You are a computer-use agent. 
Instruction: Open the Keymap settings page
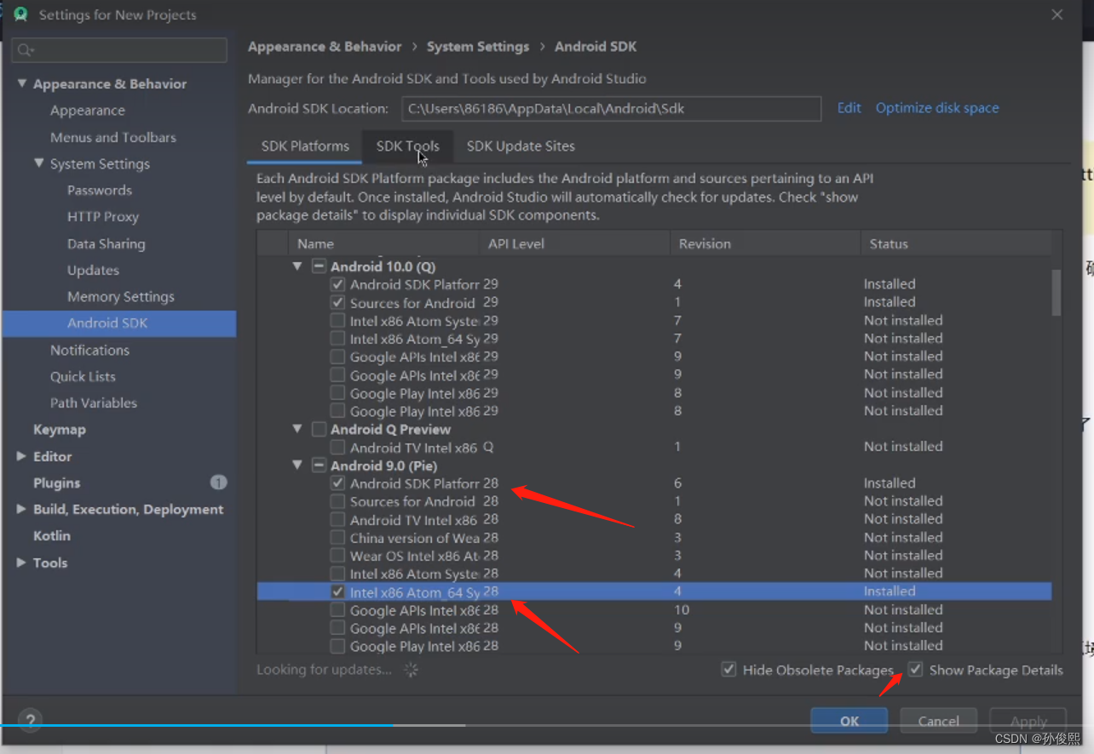pos(60,430)
